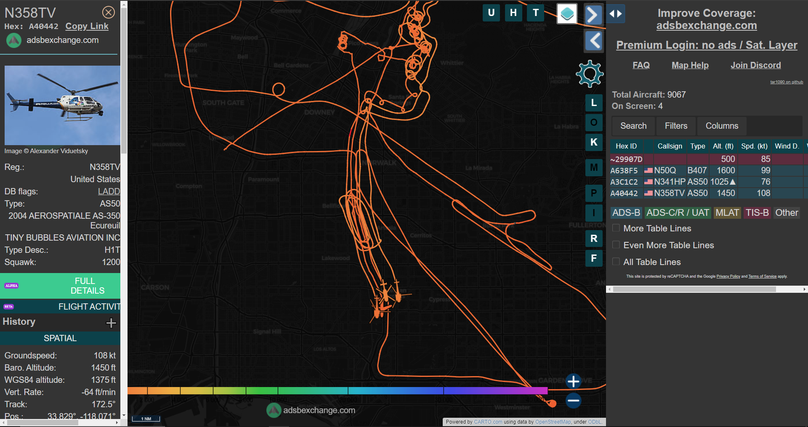The width and height of the screenshot is (808, 427).
Task: Click the P map toggle button
Action: [594, 193]
